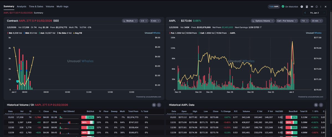Go to next date with right chevron

[x=324, y=13]
